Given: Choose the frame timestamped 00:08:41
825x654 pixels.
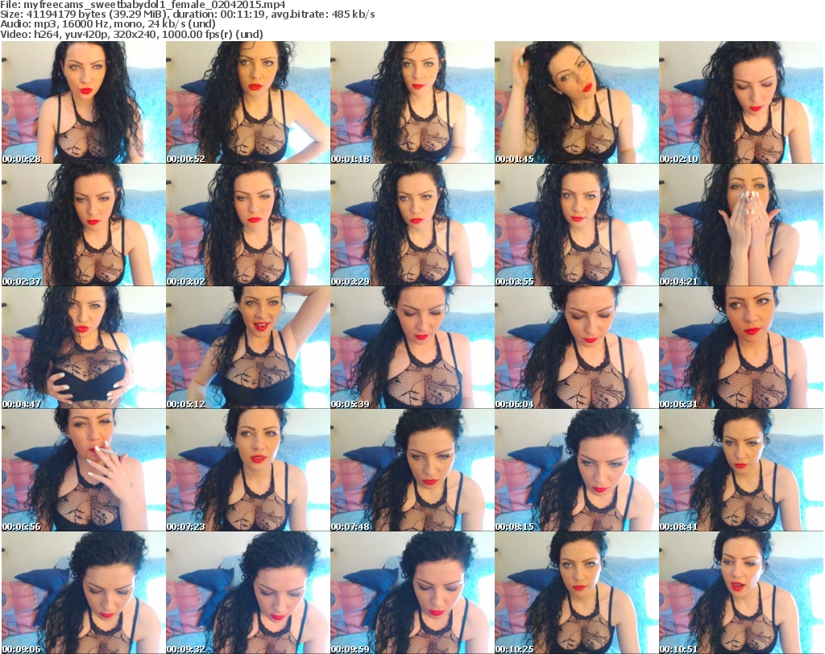Looking at the screenshot, I should tap(741, 469).
